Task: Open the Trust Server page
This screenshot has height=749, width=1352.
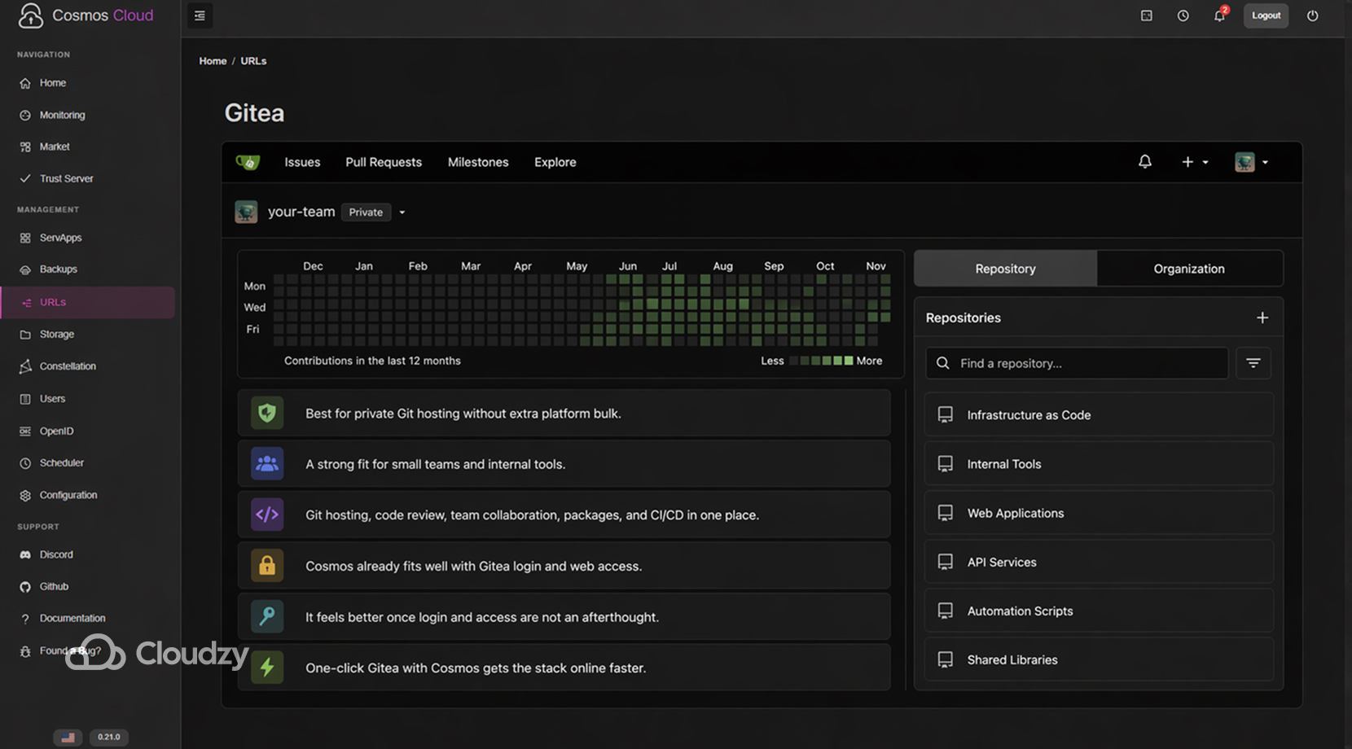Action: [x=66, y=178]
